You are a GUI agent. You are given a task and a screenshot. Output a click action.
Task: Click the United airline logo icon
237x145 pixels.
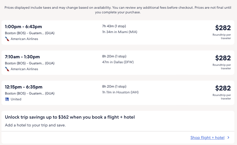click(7, 99)
